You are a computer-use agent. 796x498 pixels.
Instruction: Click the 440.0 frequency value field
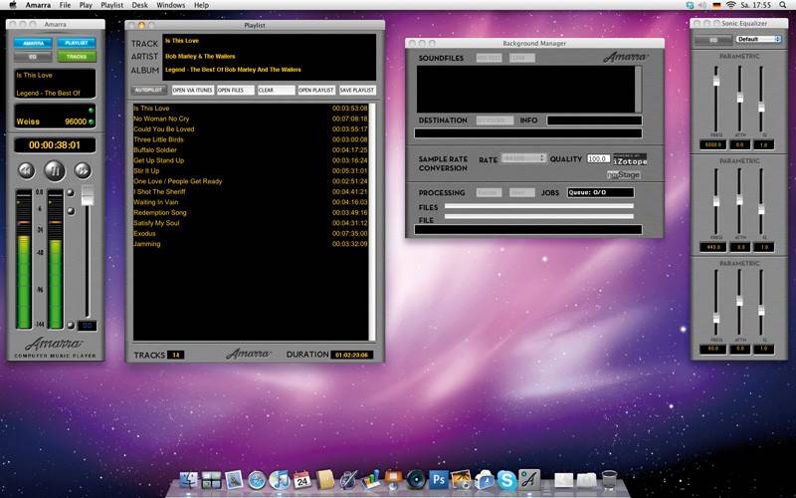pos(712,247)
